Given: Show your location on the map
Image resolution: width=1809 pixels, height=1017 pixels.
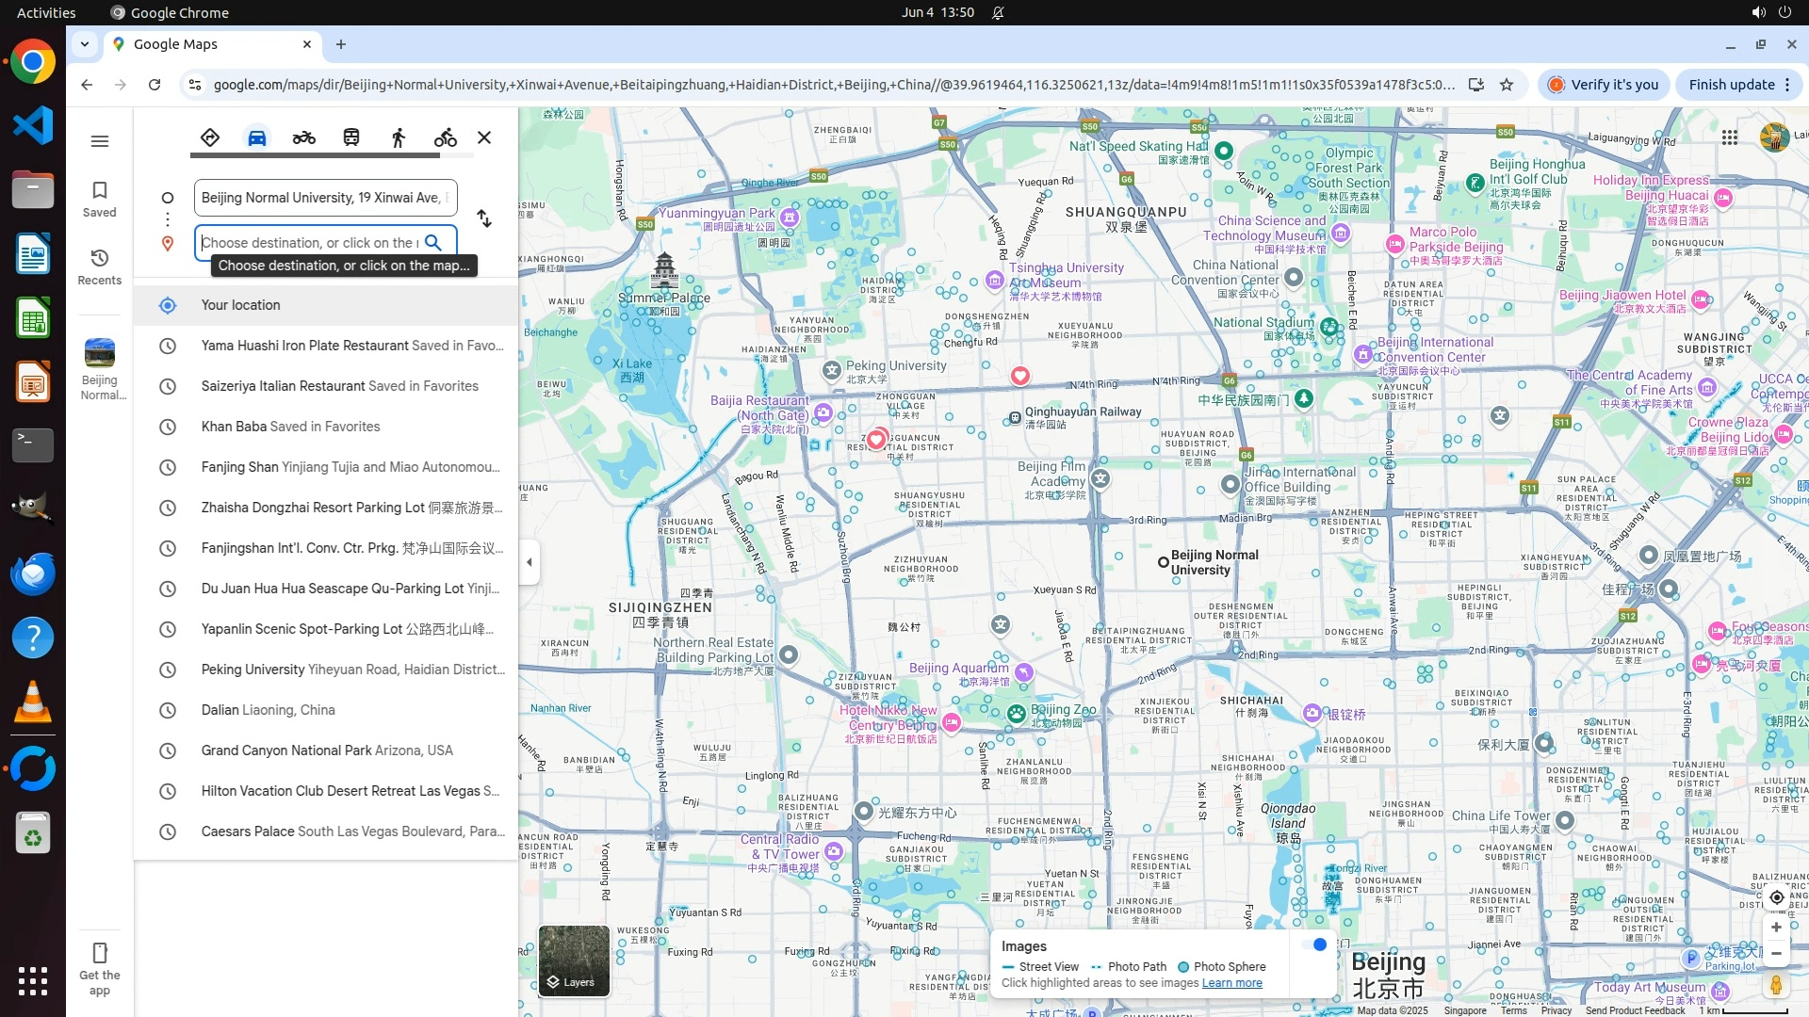Looking at the screenshot, I should [1776, 897].
